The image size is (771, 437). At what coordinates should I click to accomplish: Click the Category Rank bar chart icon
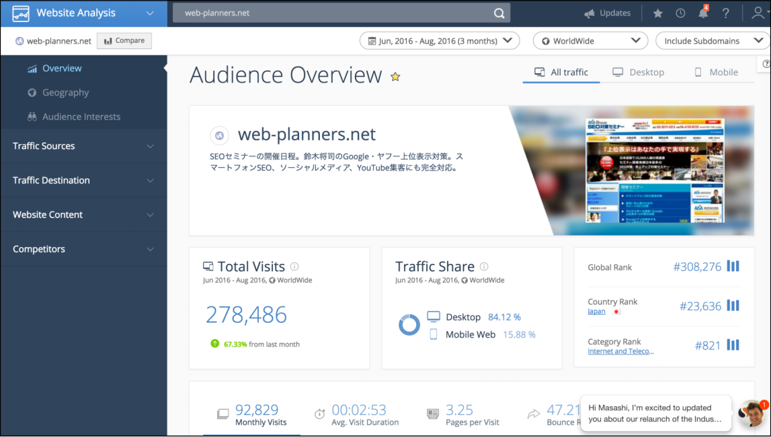(733, 344)
